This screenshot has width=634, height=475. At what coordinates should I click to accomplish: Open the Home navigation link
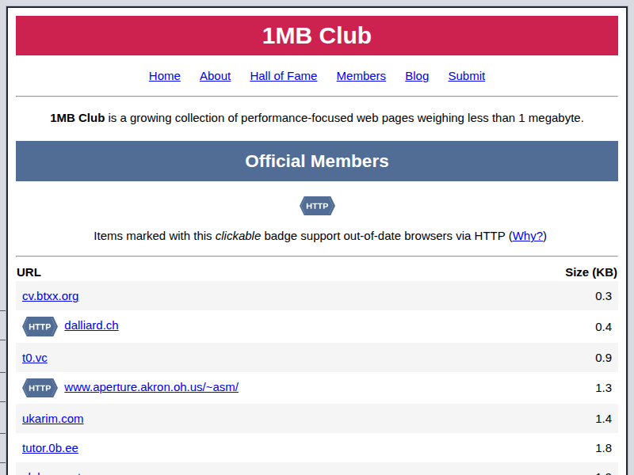[x=164, y=76]
